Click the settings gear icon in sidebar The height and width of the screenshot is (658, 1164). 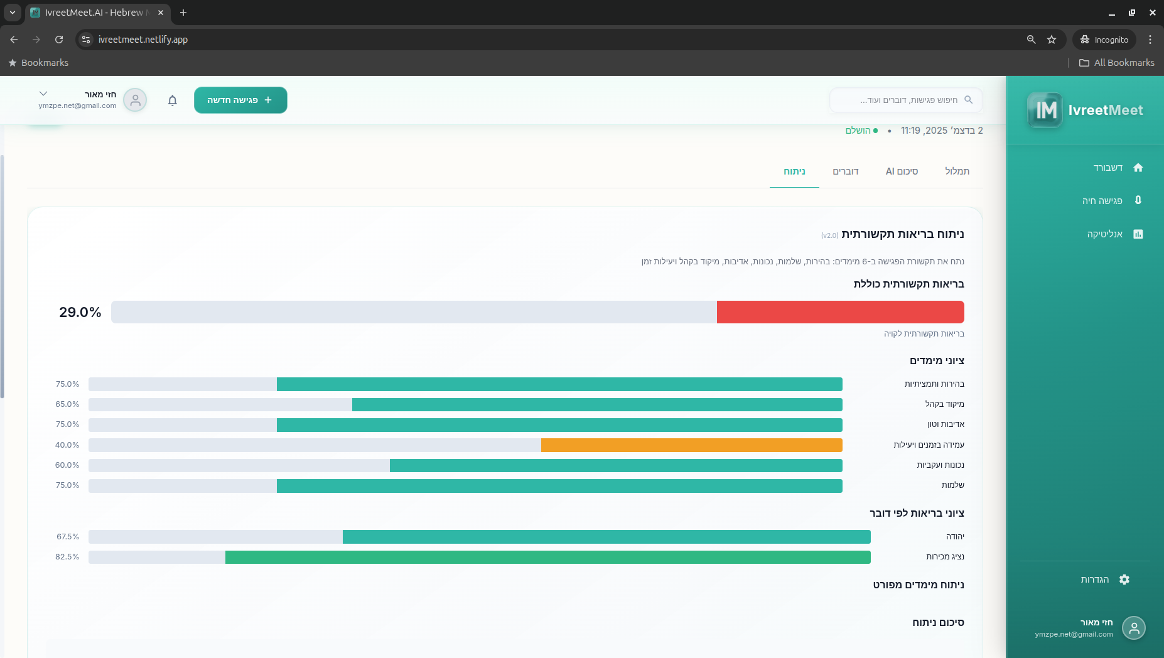click(1124, 580)
